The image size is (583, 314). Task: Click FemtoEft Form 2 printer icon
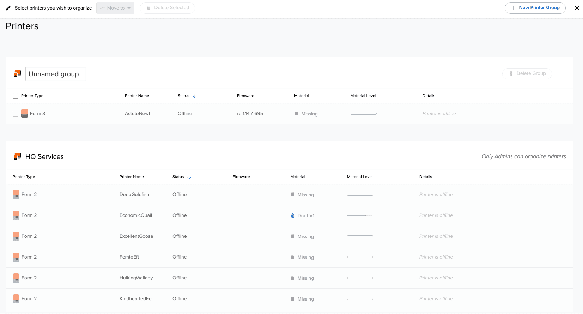click(x=16, y=257)
